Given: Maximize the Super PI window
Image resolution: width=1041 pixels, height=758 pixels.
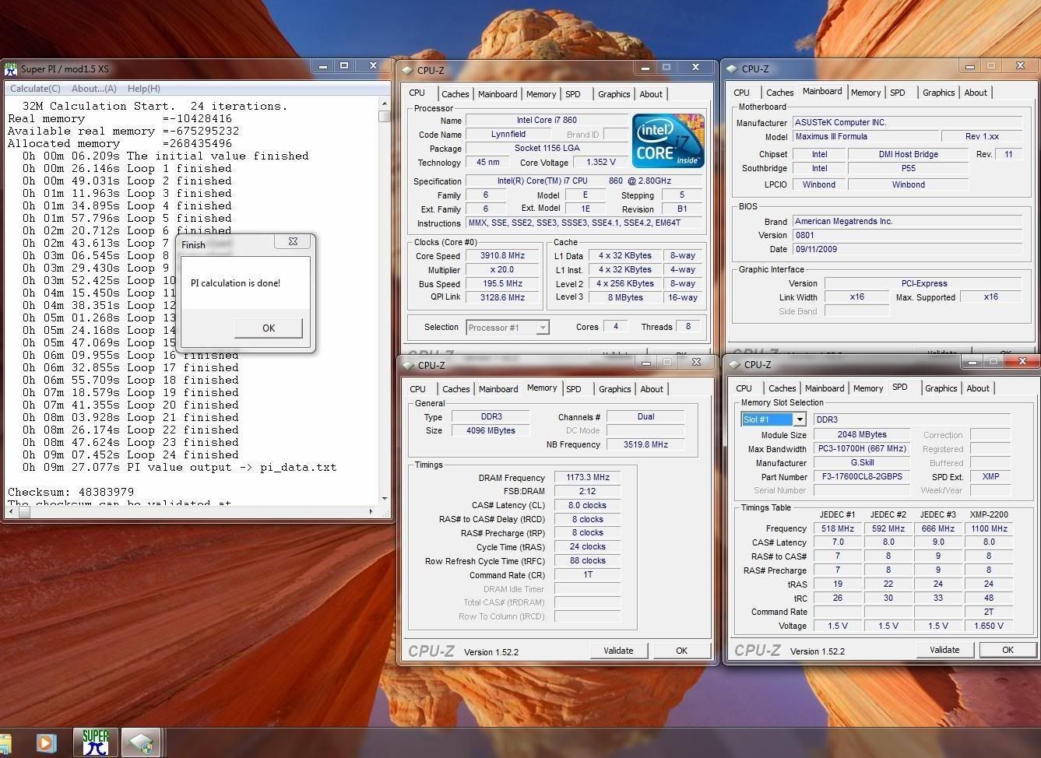Looking at the screenshot, I should (x=343, y=67).
